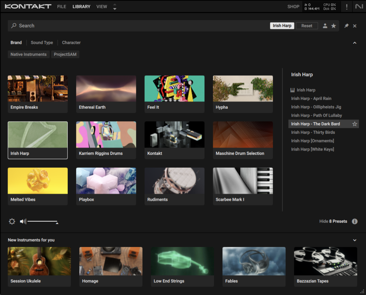Open the Scarbee Mark I library
Screen dimensions: 366x295
pos(243,187)
